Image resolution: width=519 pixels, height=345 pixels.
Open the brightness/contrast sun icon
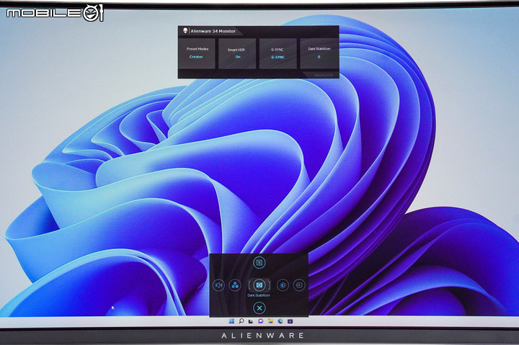click(283, 285)
